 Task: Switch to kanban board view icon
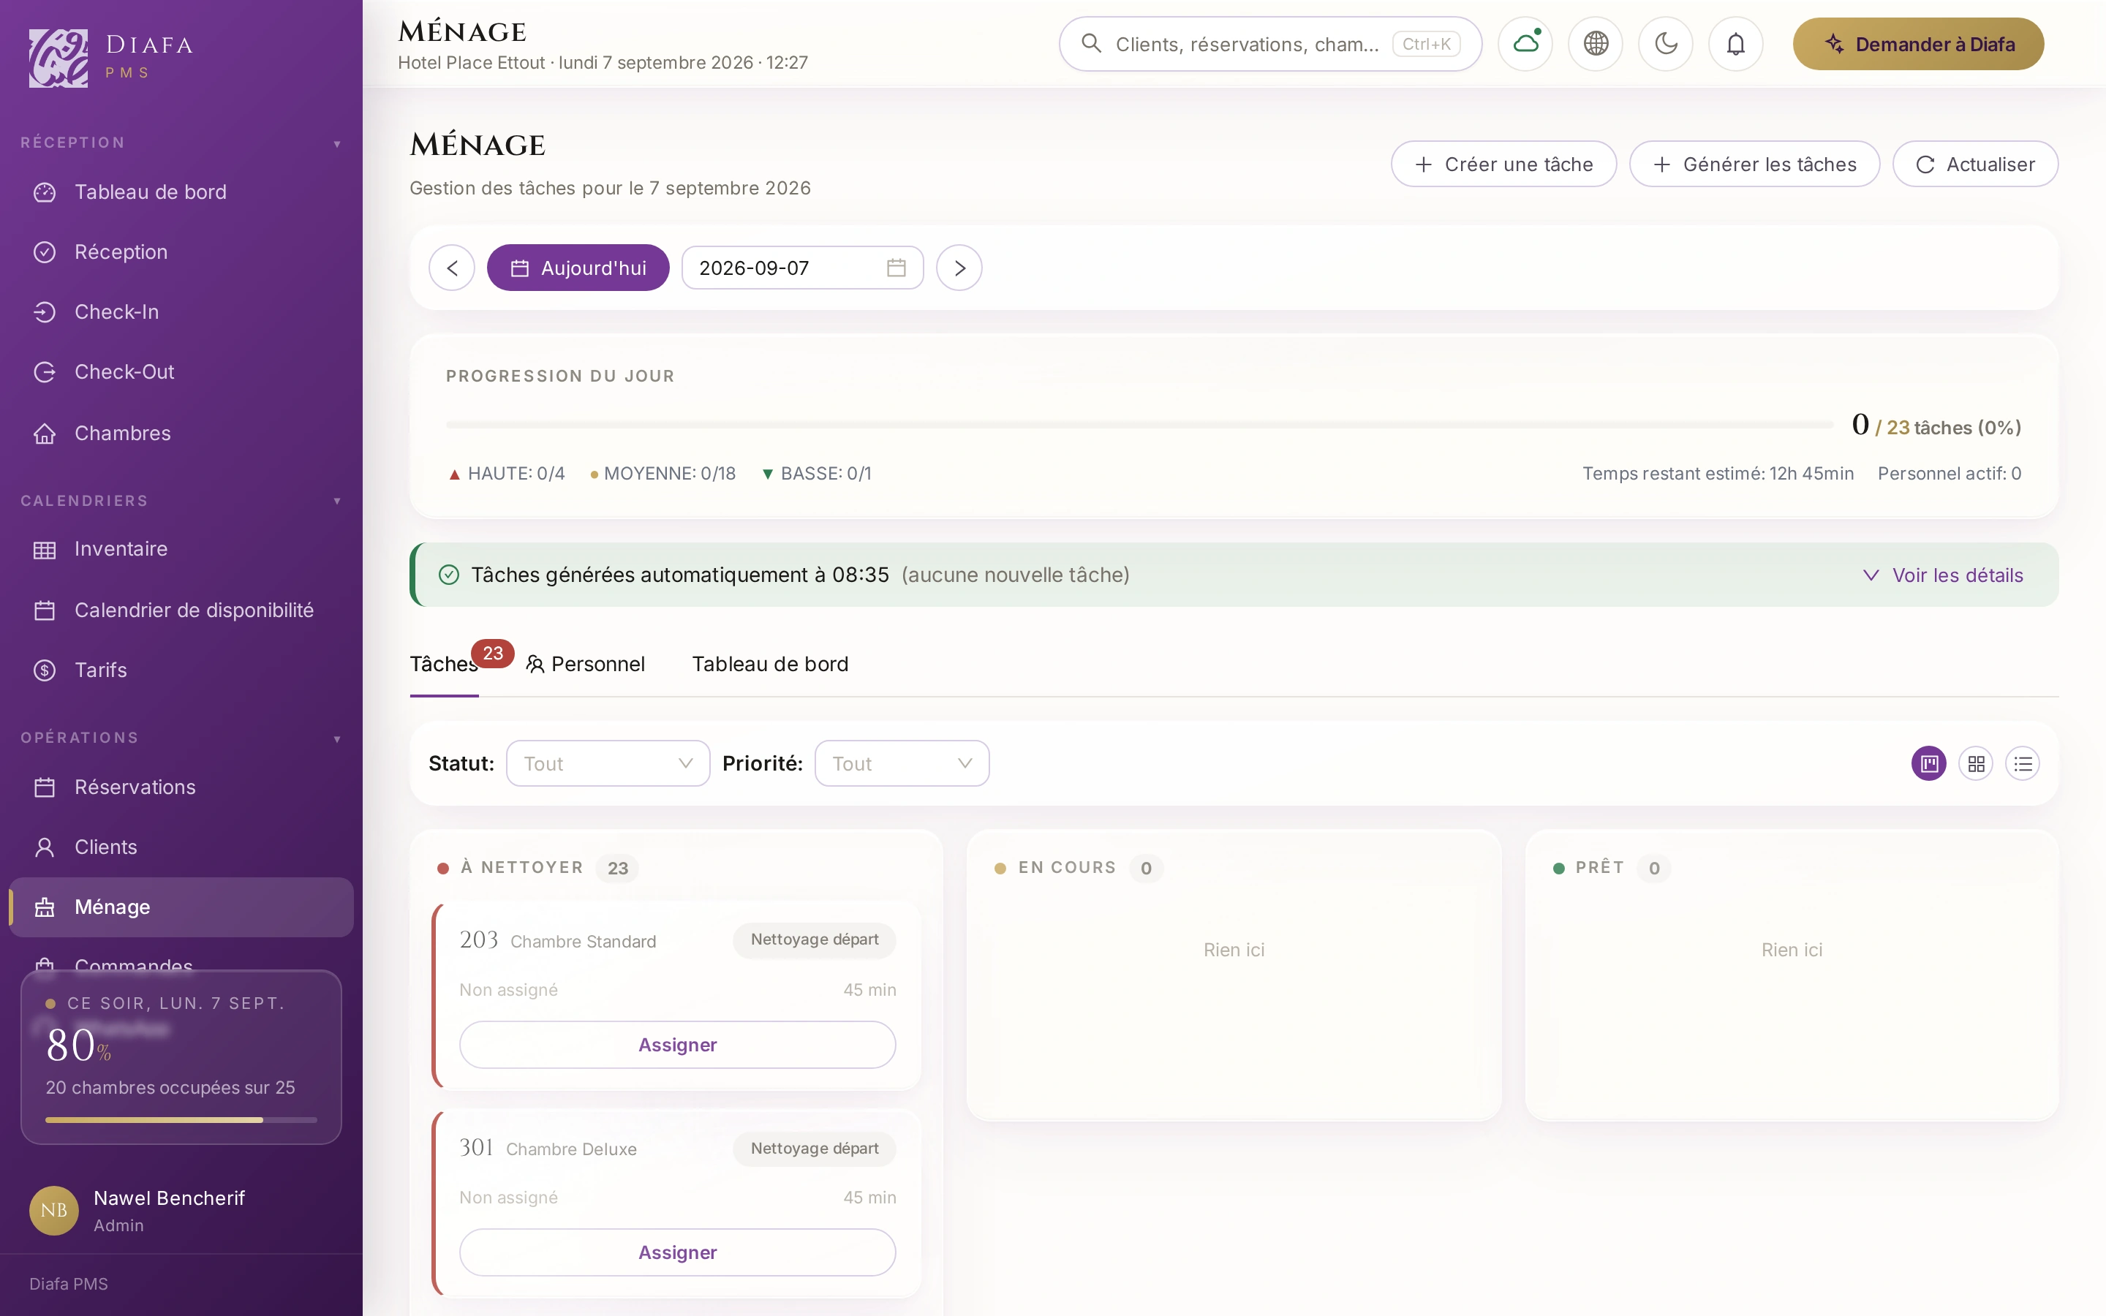click(x=1928, y=763)
